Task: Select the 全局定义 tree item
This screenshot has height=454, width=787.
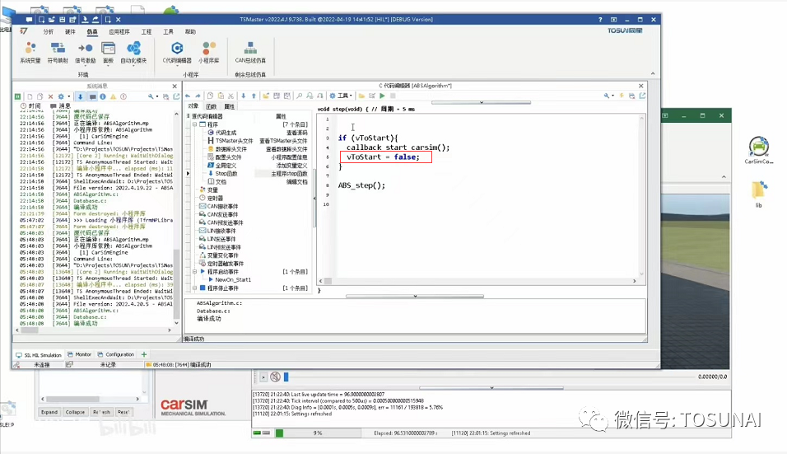Action: click(226, 166)
